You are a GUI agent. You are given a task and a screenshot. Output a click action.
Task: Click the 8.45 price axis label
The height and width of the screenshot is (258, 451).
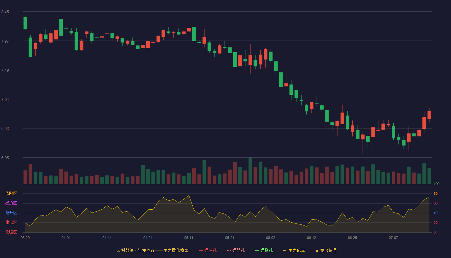[5, 12]
